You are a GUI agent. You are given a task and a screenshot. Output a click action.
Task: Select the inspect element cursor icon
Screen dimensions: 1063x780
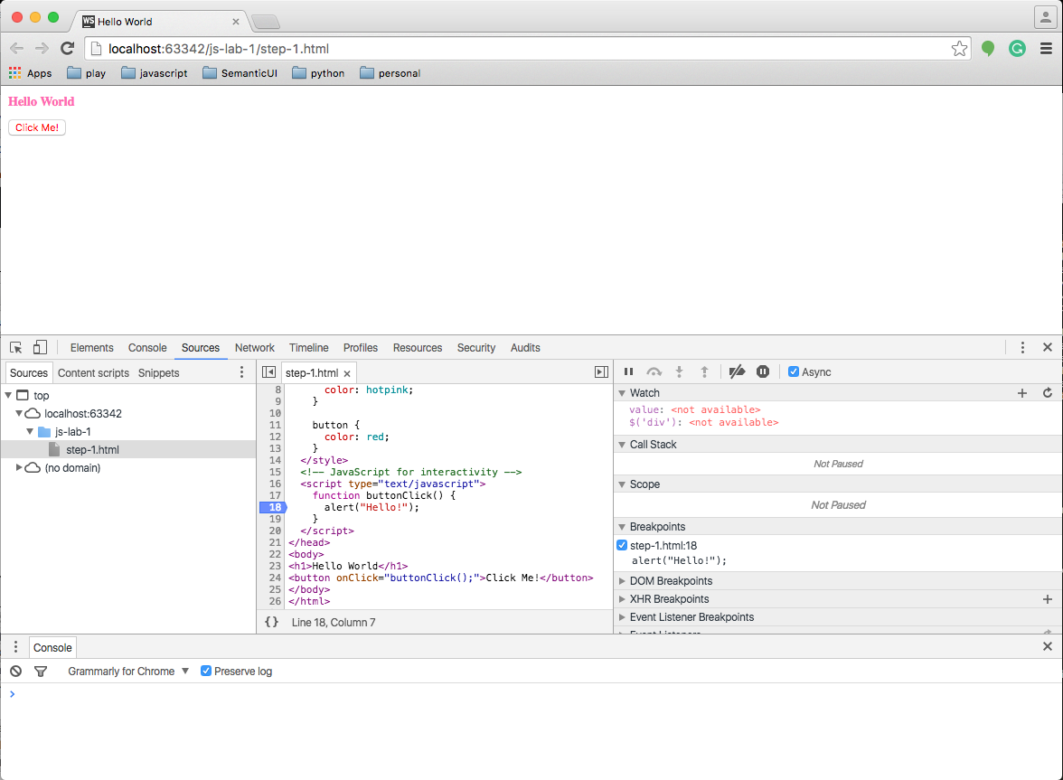pyautogui.click(x=15, y=347)
